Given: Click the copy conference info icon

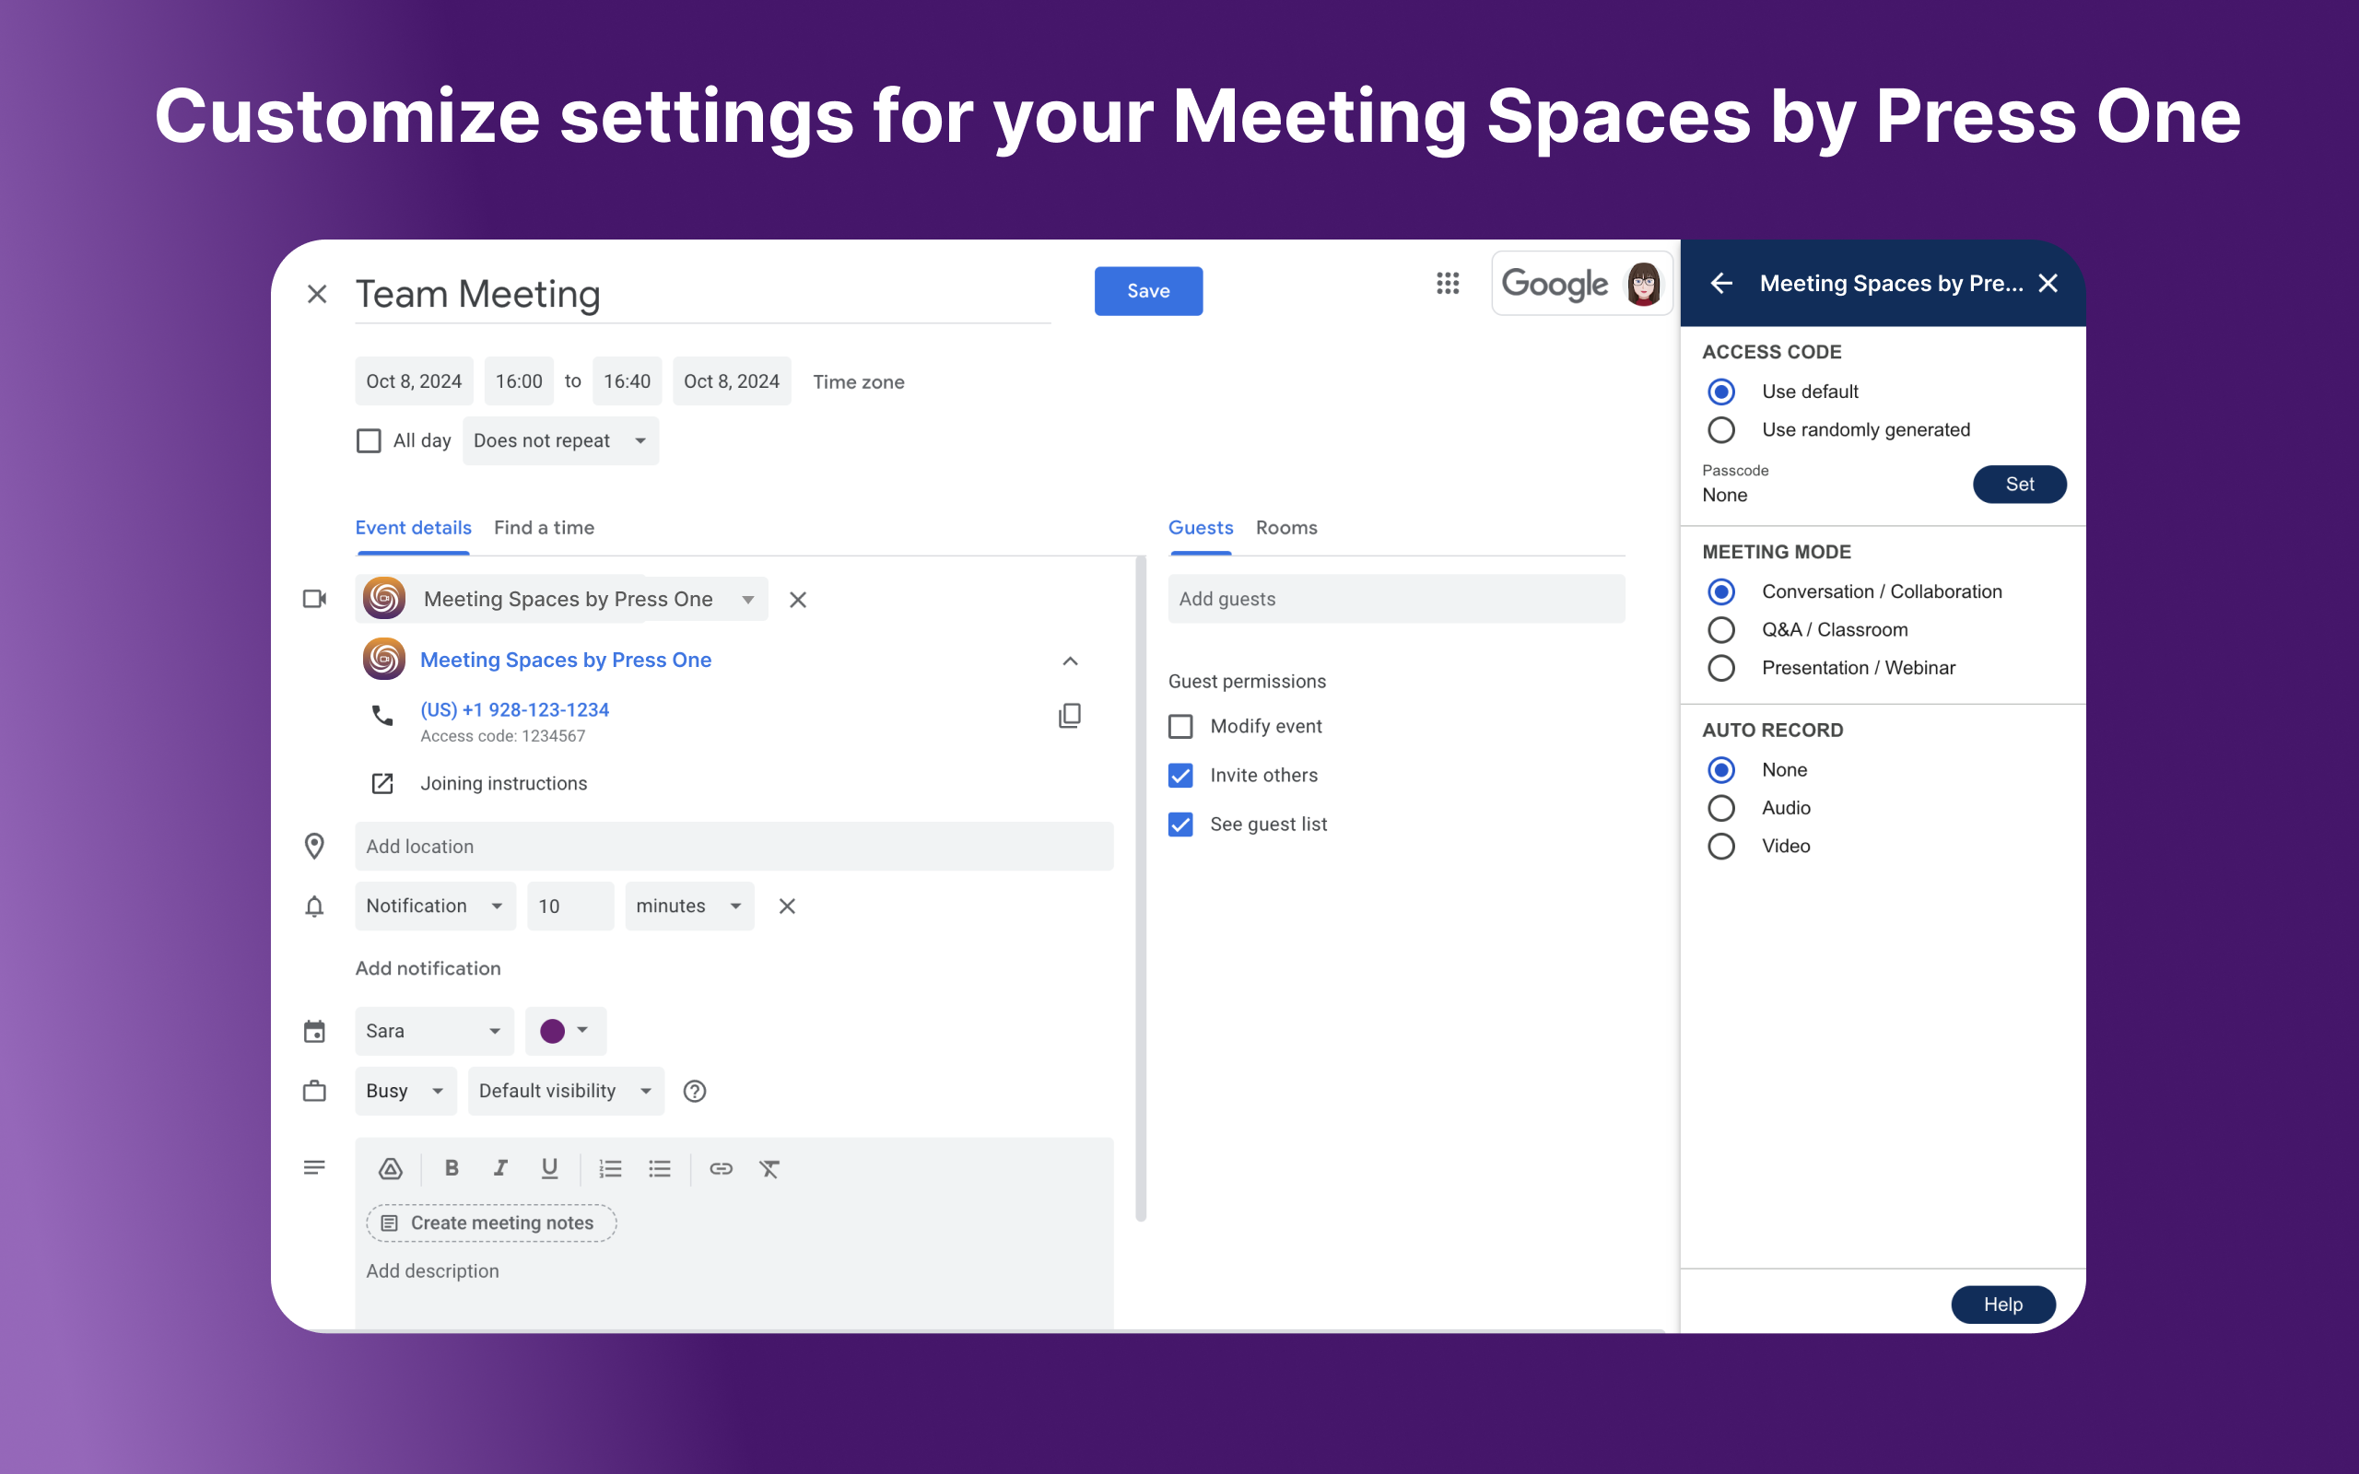Looking at the screenshot, I should coord(1069,716).
